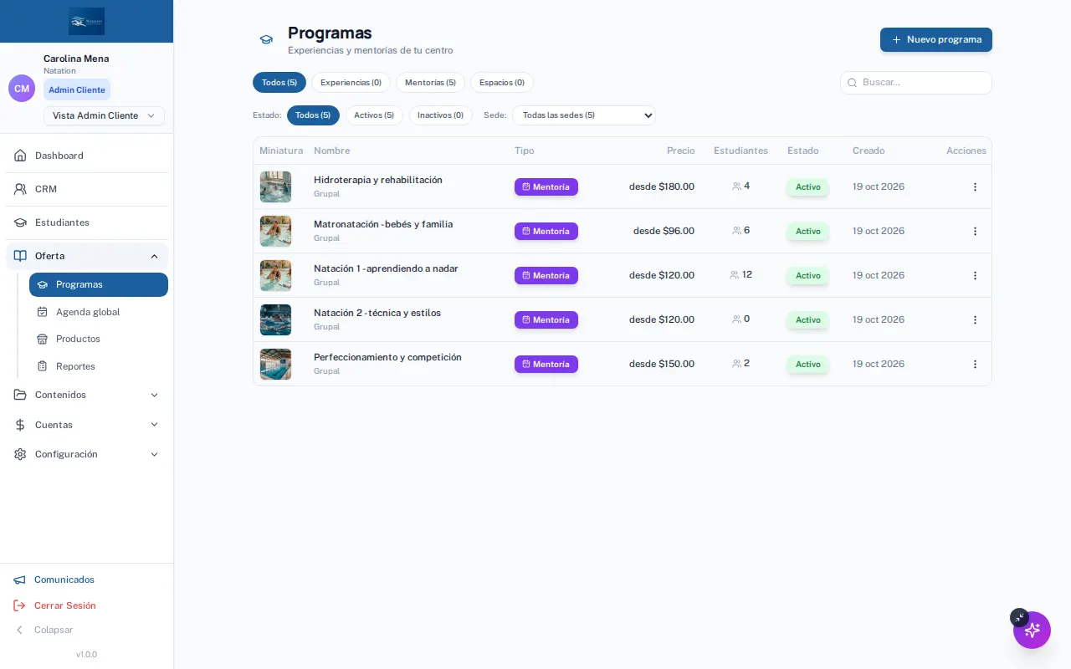Viewport: 1071px width, 669px height.
Task: Filter by Inactivos (0) status
Action: point(440,115)
